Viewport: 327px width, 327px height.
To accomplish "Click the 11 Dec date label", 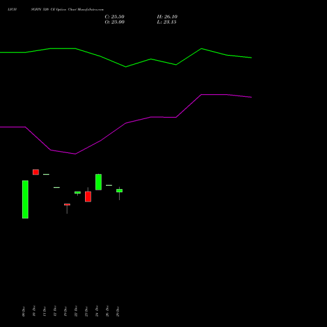I will tap(44, 311).
